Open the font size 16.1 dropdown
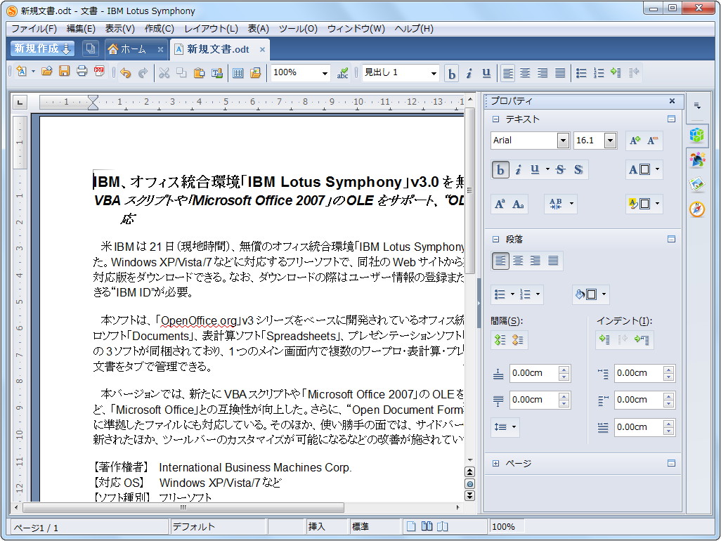This screenshot has width=721, height=541. [x=610, y=141]
